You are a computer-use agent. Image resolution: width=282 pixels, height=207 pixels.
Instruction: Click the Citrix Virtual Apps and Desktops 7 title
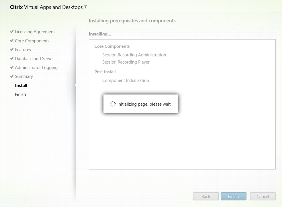48,7
